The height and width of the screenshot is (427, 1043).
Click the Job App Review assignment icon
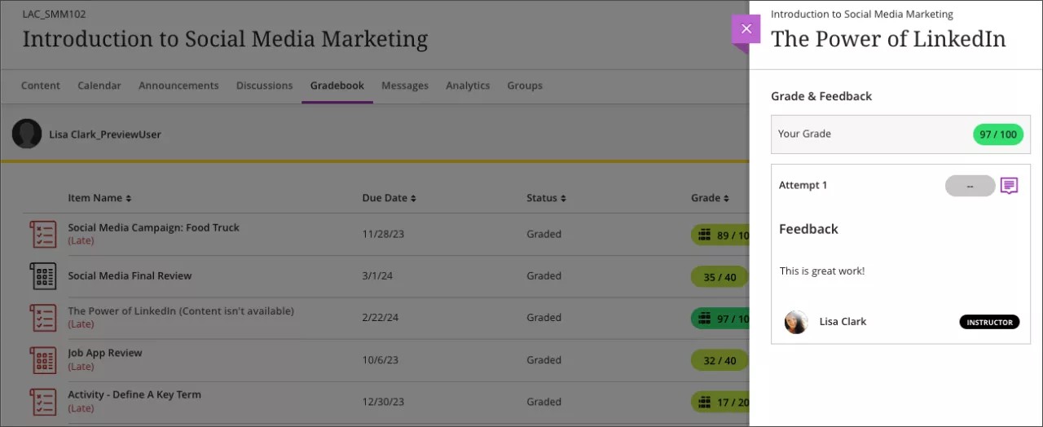tap(43, 360)
